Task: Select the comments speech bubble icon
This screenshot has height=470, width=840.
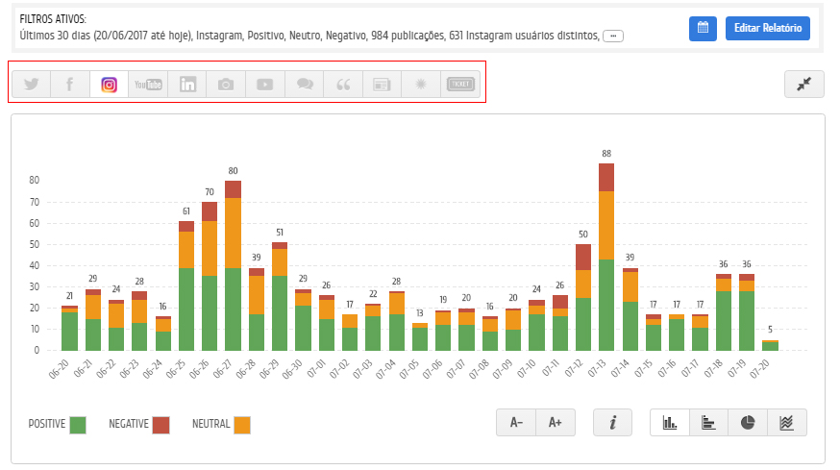Action: coord(305,85)
